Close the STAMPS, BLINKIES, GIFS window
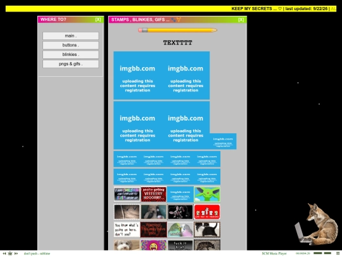 241,20
